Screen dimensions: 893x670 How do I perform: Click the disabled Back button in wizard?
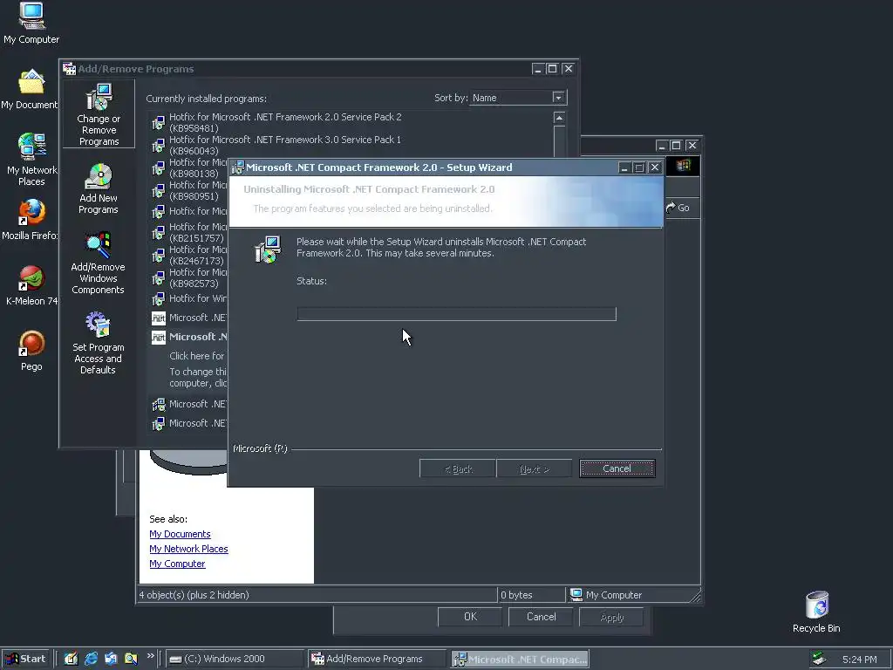458,468
